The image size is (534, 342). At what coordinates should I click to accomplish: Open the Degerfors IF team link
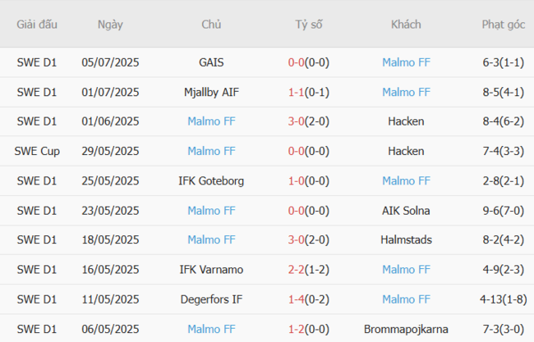point(211,299)
